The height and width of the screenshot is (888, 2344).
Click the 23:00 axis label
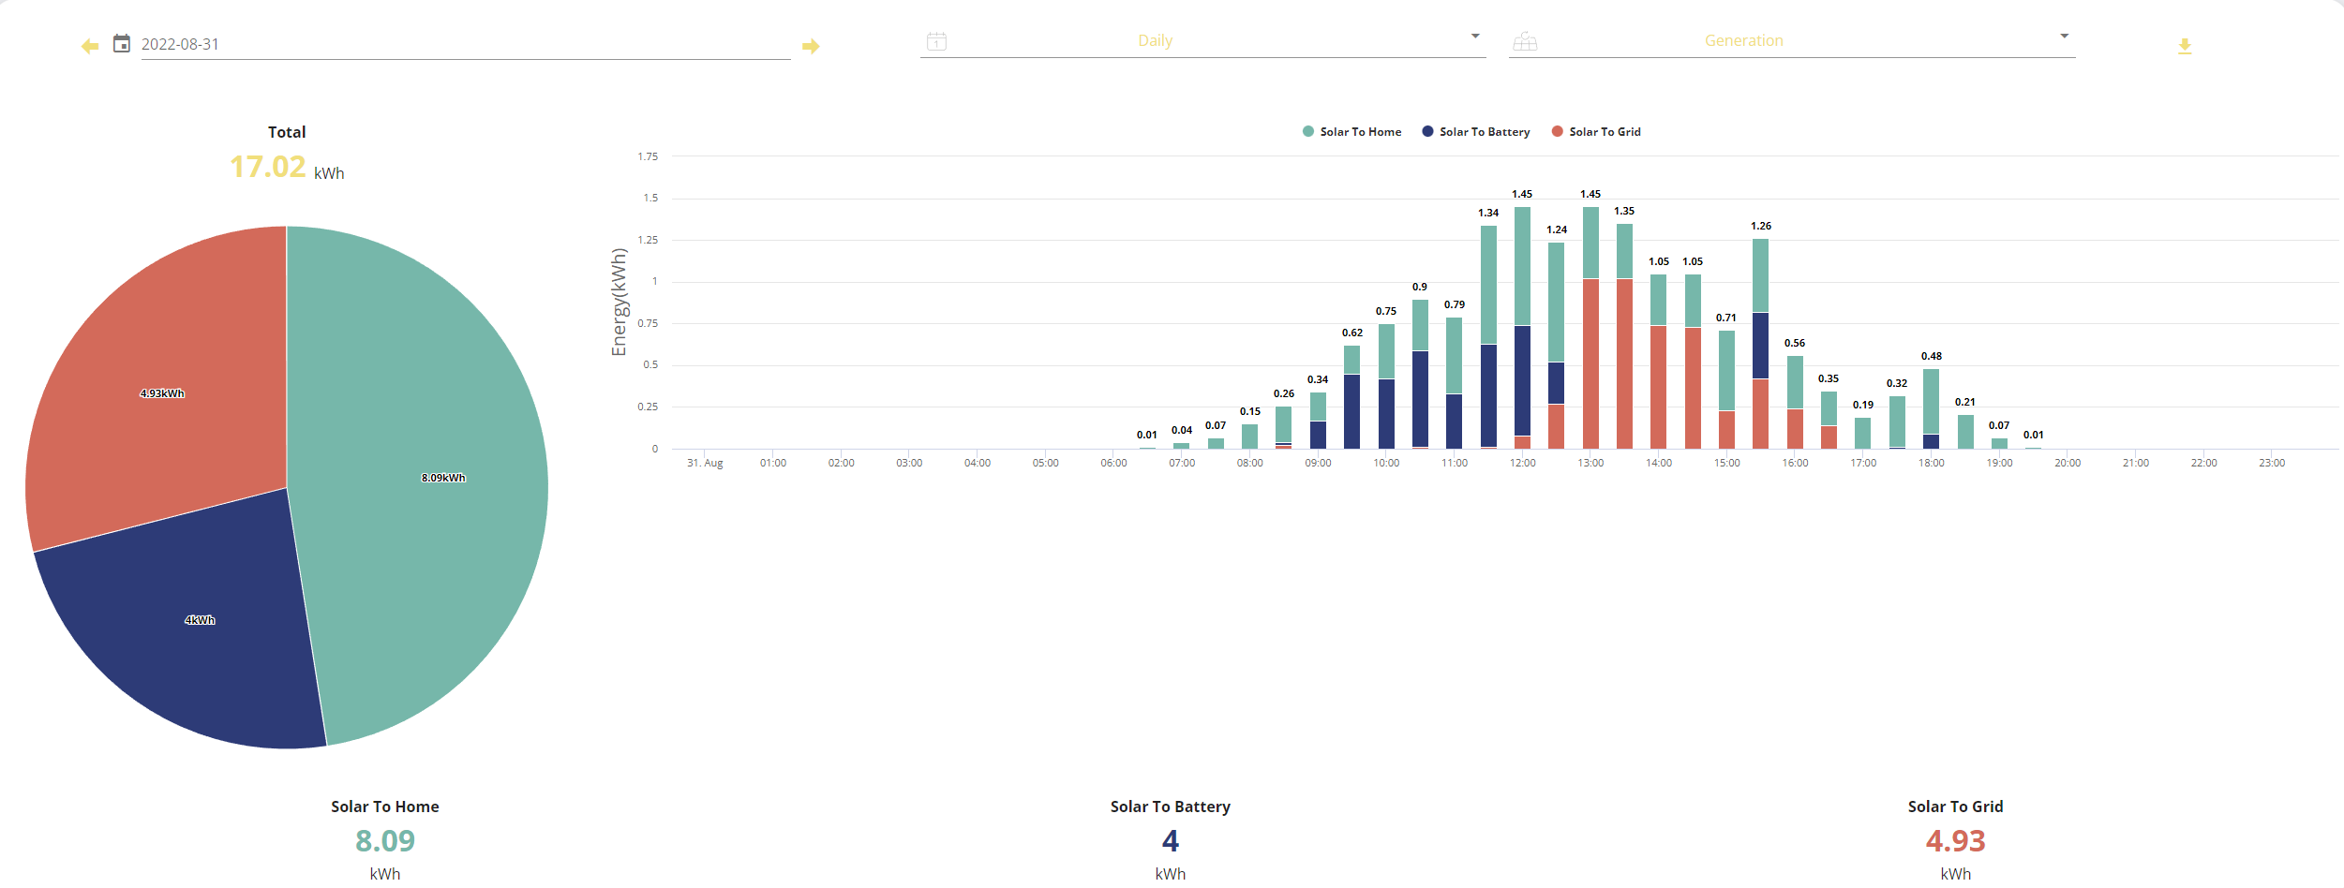pyautogui.click(x=2272, y=463)
